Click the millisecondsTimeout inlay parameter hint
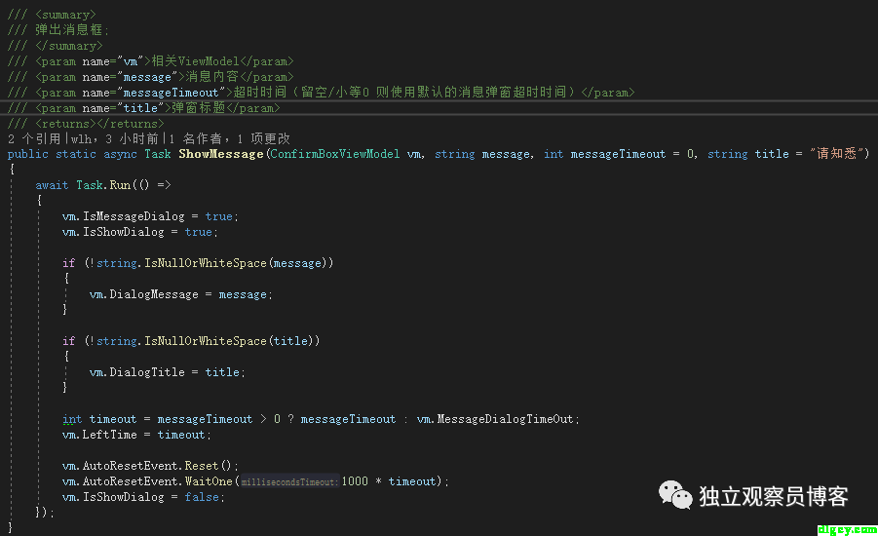Image resolution: width=878 pixels, height=536 pixels. 289,481
